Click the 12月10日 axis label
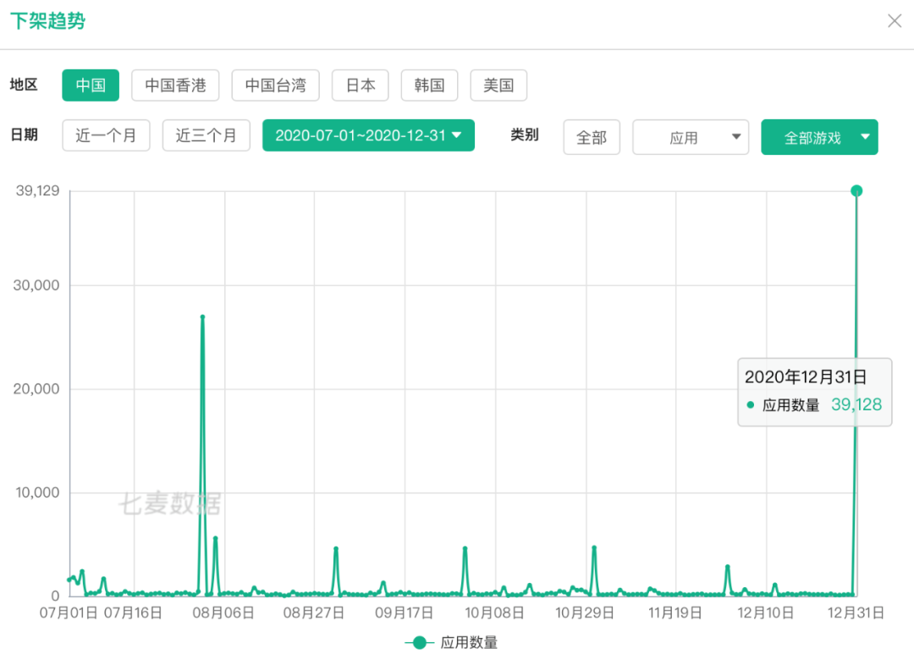Screen dimensions: 914x665 765,613
